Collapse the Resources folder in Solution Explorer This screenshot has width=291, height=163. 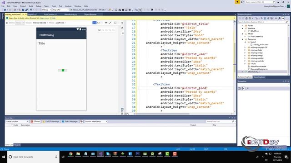(242, 39)
